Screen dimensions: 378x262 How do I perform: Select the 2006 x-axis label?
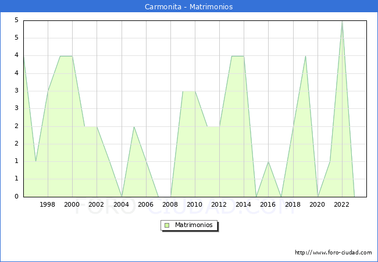point(145,204)
